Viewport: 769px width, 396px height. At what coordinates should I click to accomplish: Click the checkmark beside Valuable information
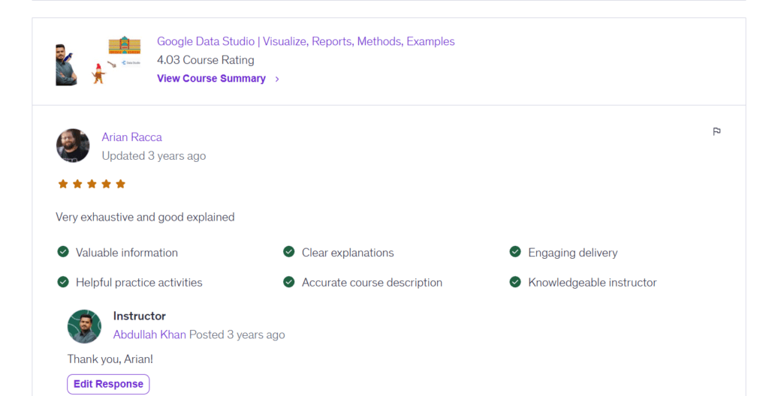click(63, 252)
